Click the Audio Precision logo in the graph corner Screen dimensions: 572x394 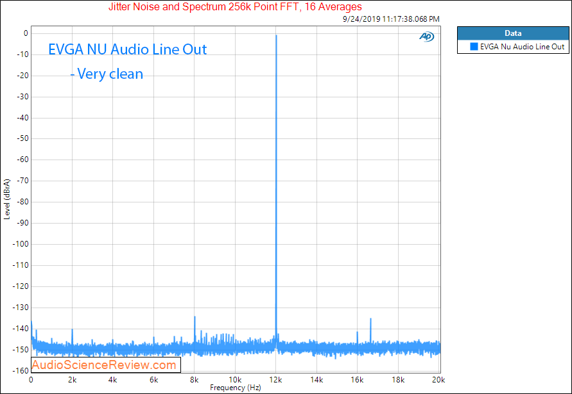coord(426,37)
